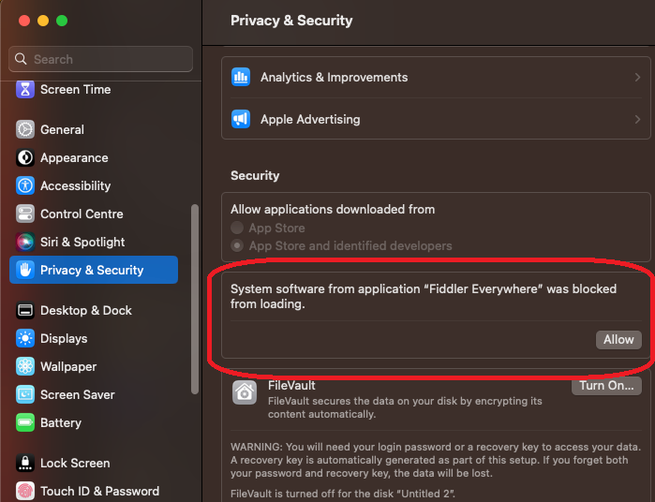Choose App Store and identified developers option
This screenshot has width=655, height=502.
tap(237, 246)
